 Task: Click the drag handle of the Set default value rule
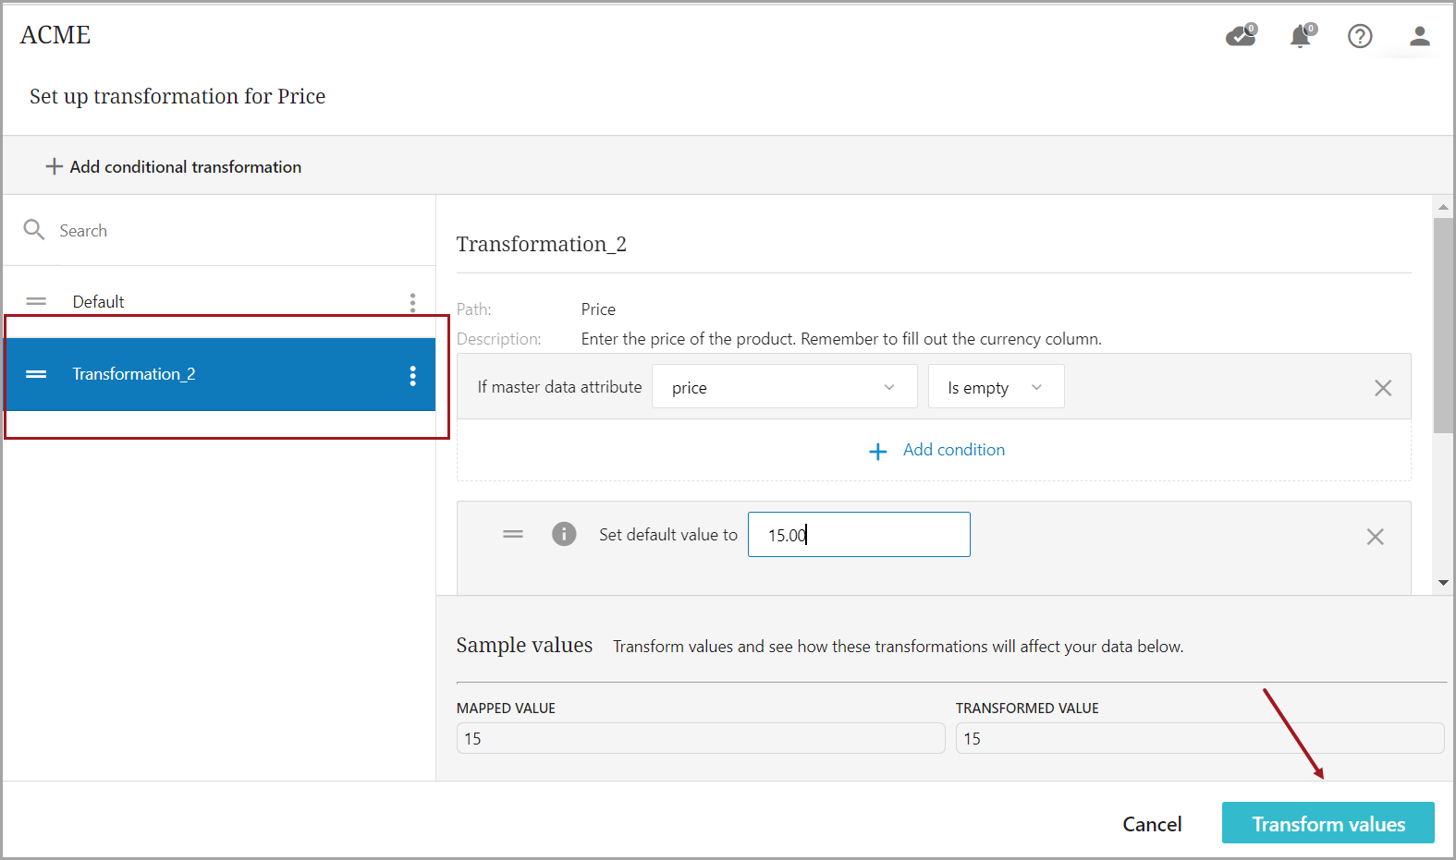[x=513, y=534]
